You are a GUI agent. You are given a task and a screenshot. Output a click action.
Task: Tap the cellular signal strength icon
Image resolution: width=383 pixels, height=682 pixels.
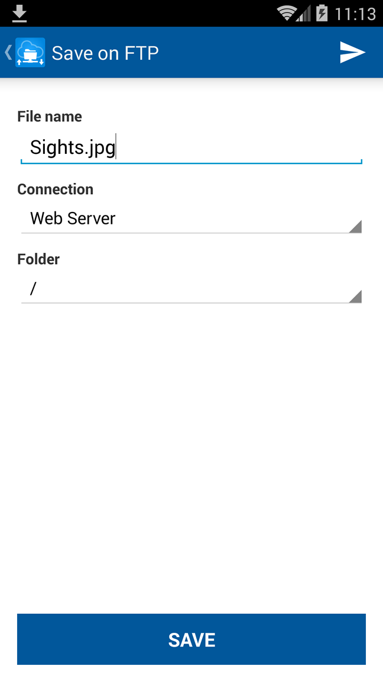[x=304, y=14]
